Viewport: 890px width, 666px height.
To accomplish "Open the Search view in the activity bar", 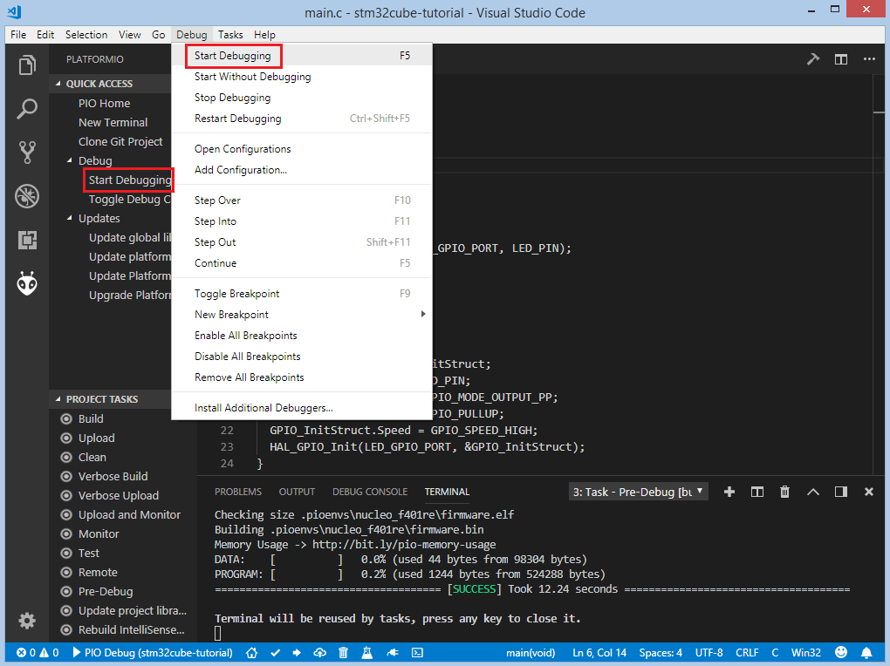I will 27,108.
